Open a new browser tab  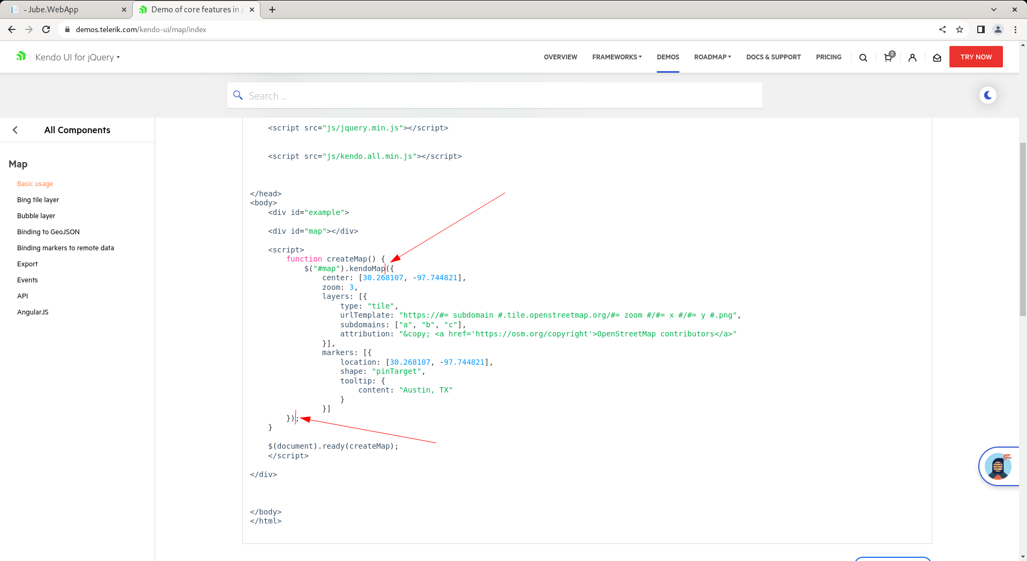coord(272,10)
